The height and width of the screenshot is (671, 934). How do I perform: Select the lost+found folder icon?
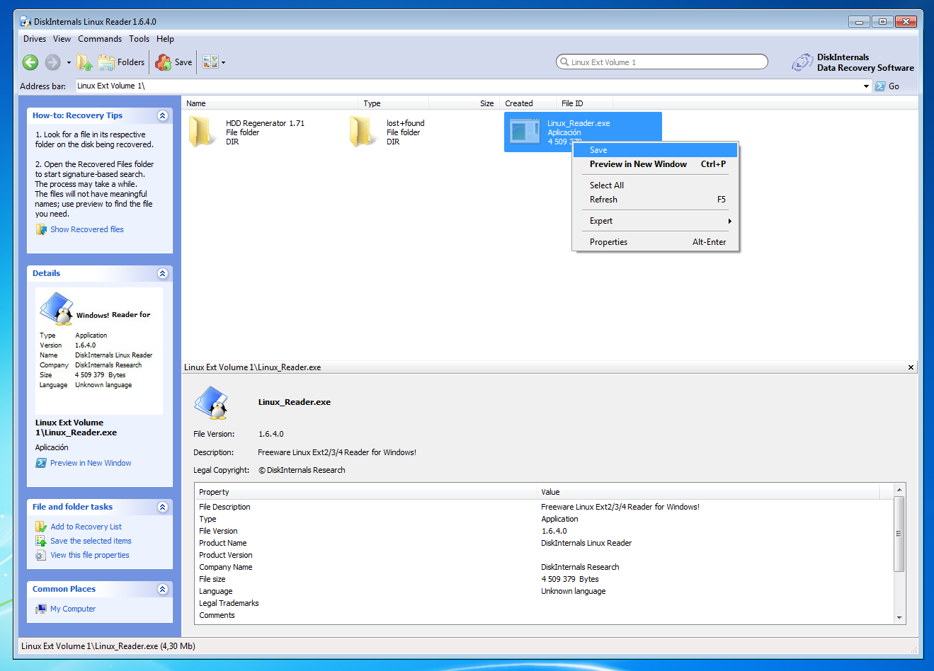pos(363,132)
